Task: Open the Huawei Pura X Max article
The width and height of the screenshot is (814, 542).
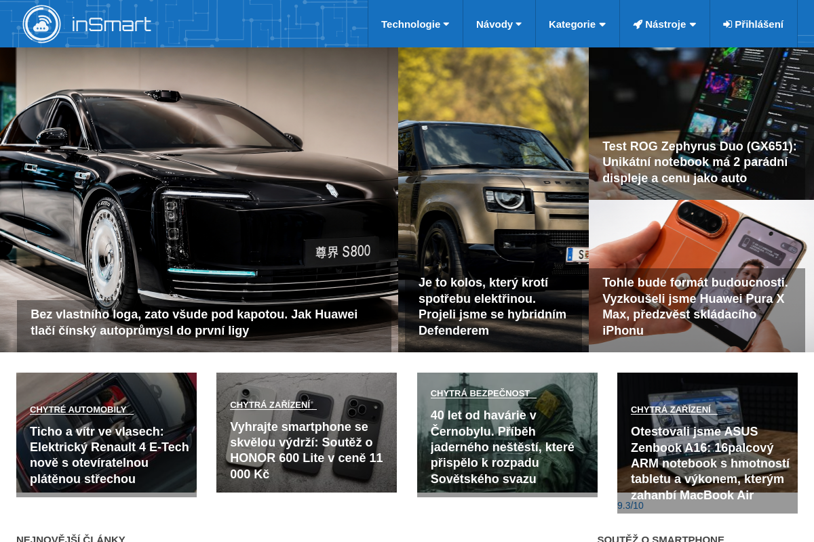Action: (695, 306)
